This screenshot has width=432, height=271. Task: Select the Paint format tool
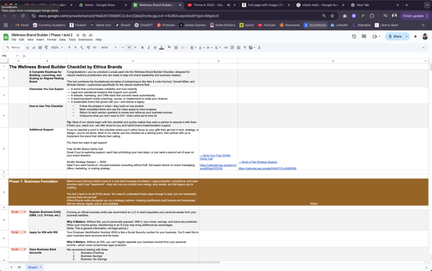pyautogui.click(x=45, y=48)
